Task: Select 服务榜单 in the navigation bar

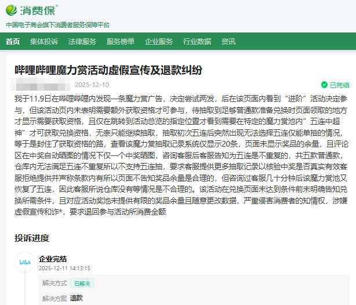Action: pos(121,41)
